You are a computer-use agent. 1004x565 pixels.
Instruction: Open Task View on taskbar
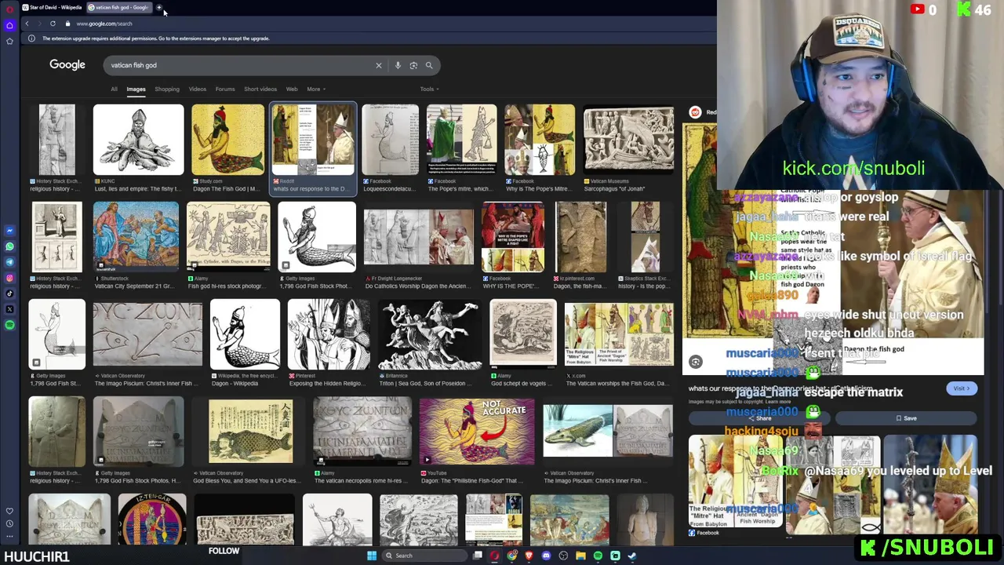[477, 556]
